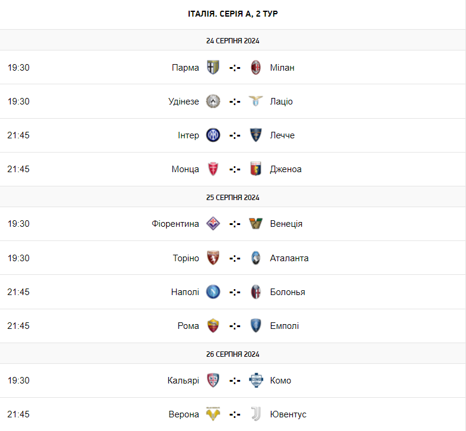Click the Verona yellow crest
This screenshot has height=431, width=466.
[x=213, y=414]
